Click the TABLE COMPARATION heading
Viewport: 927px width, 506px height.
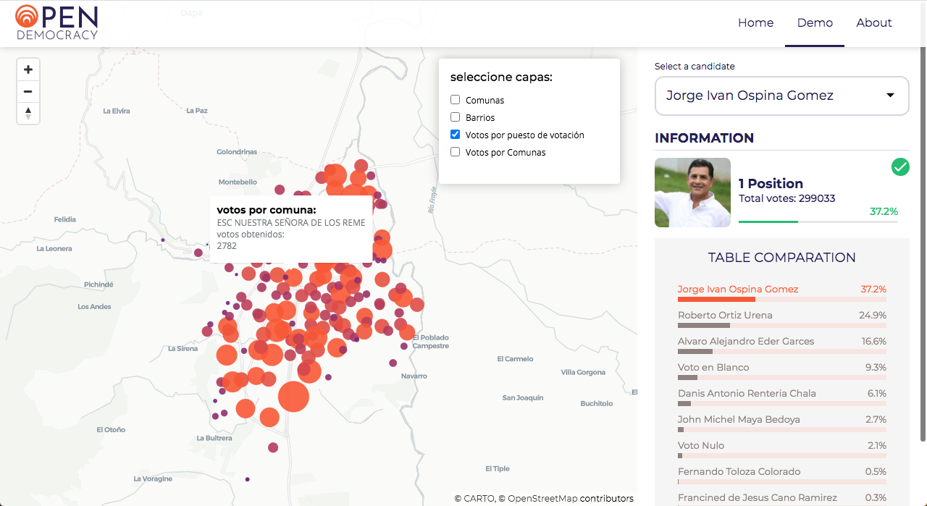tap(782, 258)
